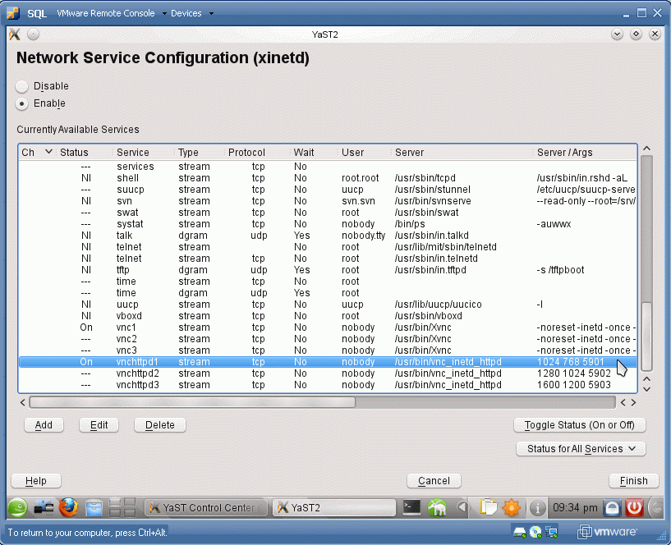Viewport: 671px width, 545px height.
Task: Select the uucp service row
Action: pos(328,305)
